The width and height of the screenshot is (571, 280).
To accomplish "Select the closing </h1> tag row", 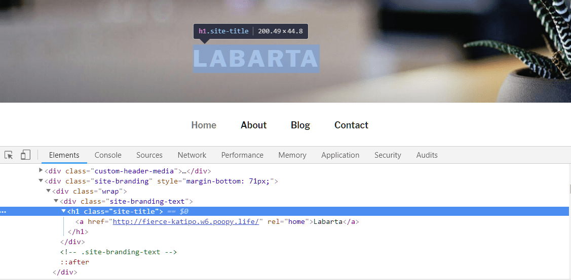I will point(78,231).
